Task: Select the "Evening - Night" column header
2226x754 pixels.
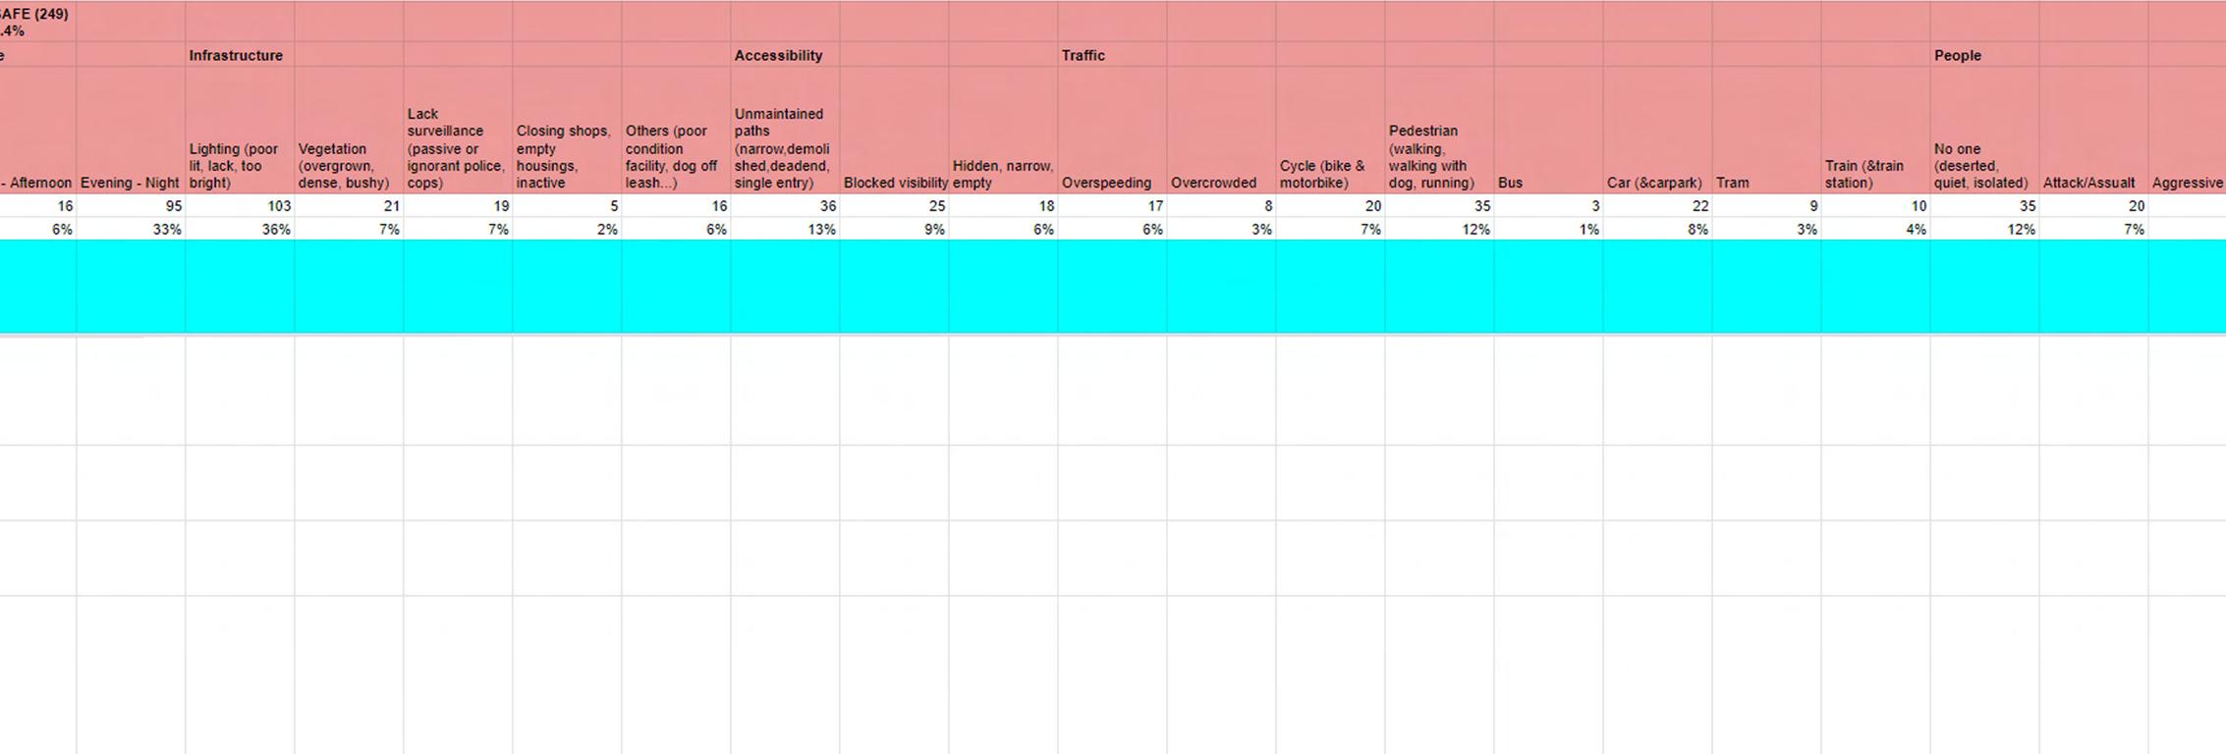Action: 131,131
